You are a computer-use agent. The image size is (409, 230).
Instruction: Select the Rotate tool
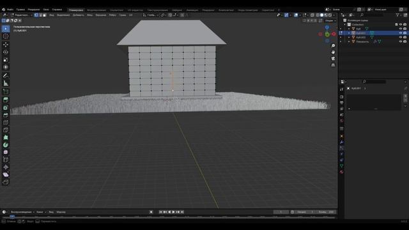6,52
